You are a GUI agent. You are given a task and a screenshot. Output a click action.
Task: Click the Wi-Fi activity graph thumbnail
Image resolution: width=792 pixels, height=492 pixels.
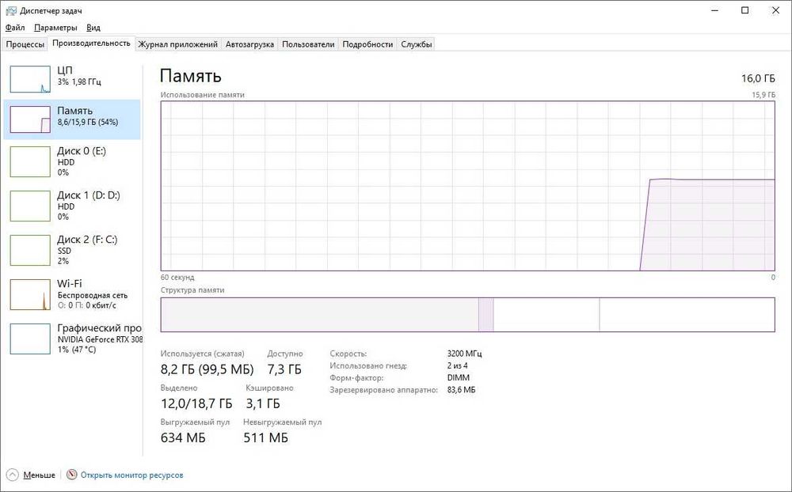point(30,295)
